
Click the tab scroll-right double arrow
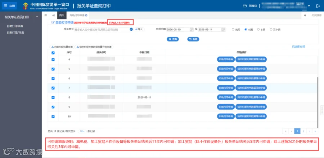tap(305, 15)
